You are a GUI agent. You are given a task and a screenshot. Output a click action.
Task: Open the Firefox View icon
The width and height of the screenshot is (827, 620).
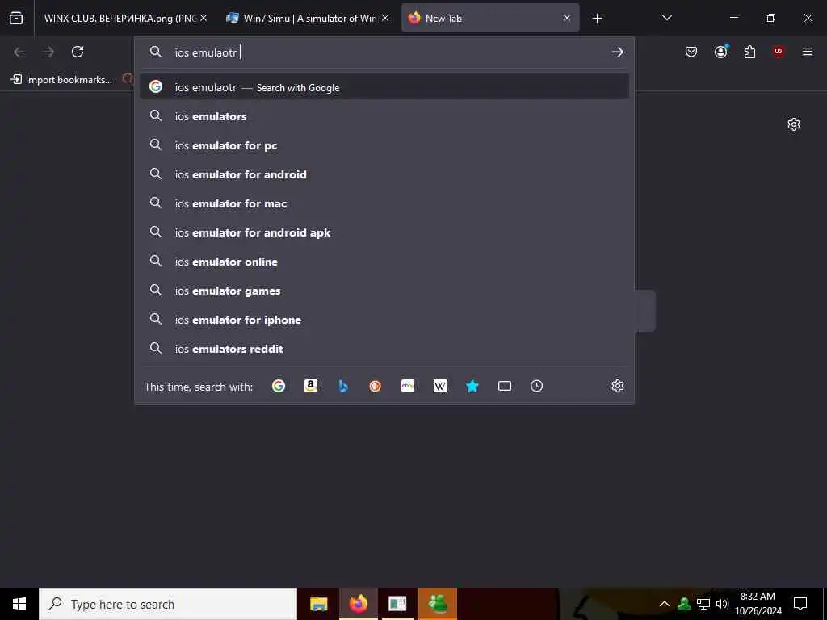(x=16, y=18)
